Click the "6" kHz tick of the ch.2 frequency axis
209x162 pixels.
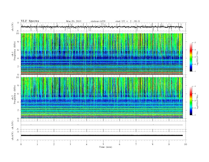(18, 94)
